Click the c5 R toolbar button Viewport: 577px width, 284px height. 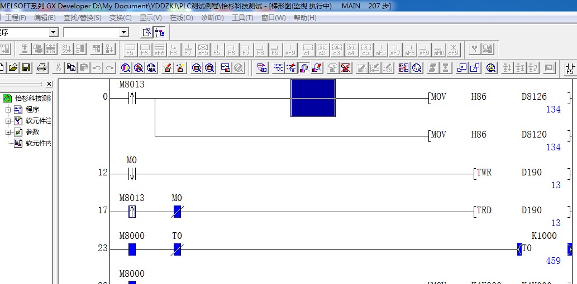[366, 50]
